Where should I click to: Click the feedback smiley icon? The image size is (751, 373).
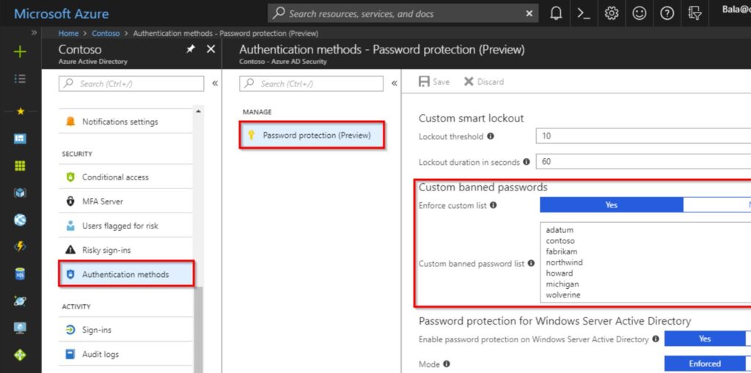click(x=639, y=14)
